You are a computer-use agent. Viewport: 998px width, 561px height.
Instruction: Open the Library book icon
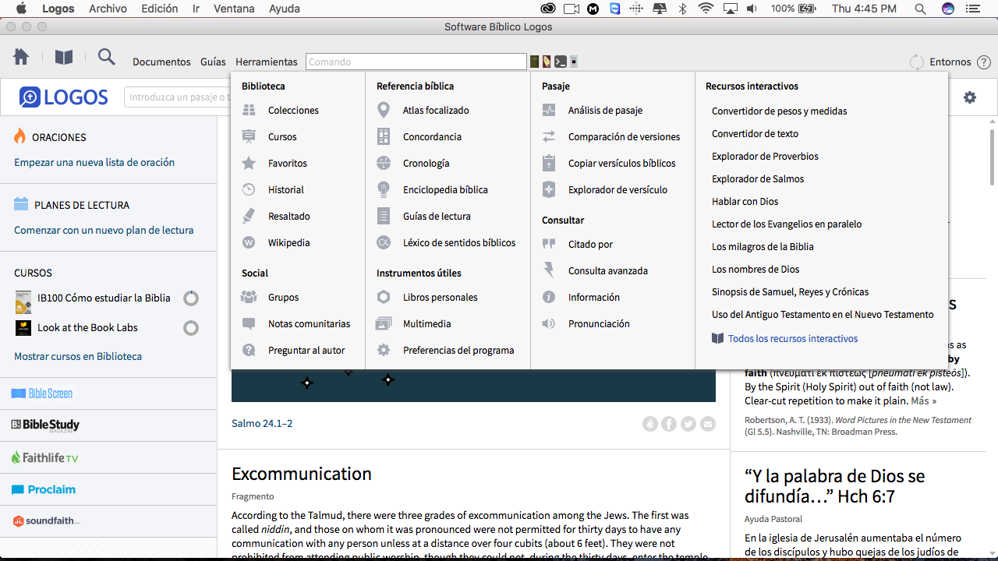[x=63, y=58]
